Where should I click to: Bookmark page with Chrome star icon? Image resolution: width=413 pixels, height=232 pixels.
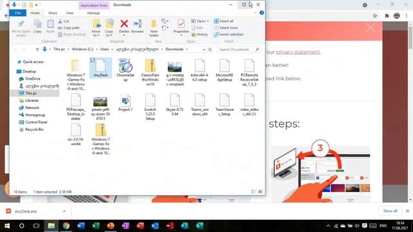(375, 15)
